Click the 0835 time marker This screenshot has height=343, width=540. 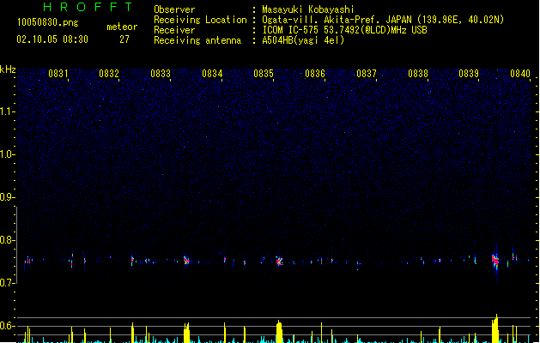264,74
